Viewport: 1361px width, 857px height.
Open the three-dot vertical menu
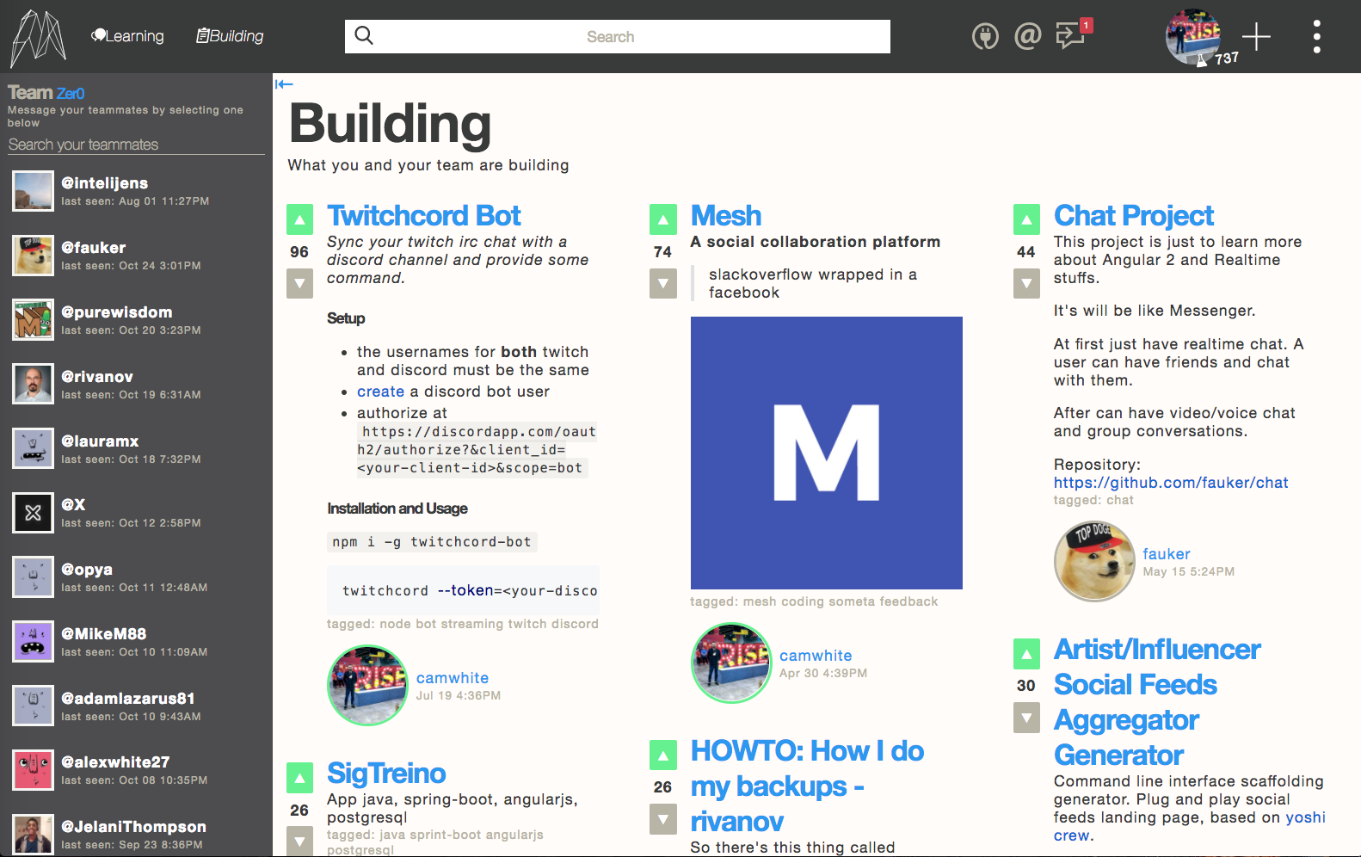(1316, 37)
